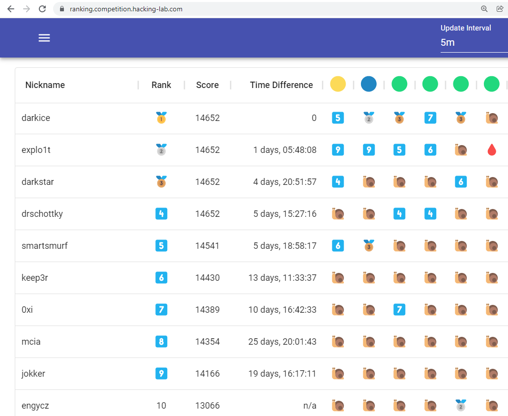The width and height of the screenshot is (508, 416).
Task: Click the blue circle column header
Action: (369, 84)
